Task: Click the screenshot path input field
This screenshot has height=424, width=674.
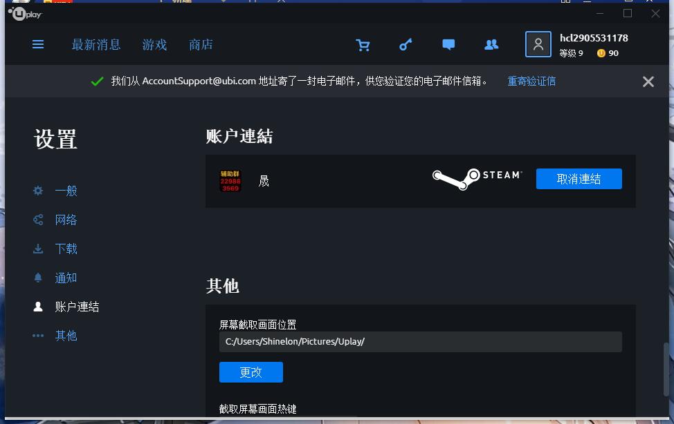Action: coord(421,342)
